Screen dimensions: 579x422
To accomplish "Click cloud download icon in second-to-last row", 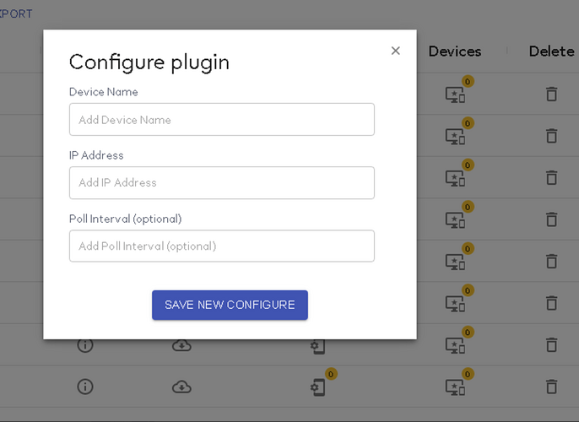I will tap(181, 345).
